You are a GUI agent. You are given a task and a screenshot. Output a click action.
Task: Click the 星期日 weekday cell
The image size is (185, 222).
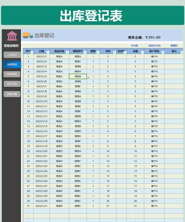click(x=174, y=46)
